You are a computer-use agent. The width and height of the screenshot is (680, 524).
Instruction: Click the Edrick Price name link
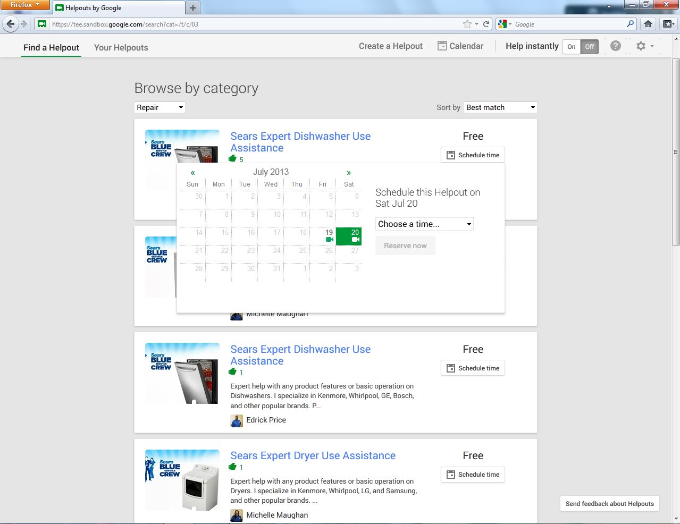click(x=266, y=420)
